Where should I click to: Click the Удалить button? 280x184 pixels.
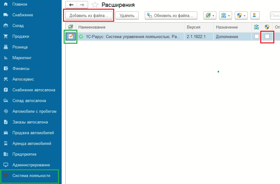(127, 15)
